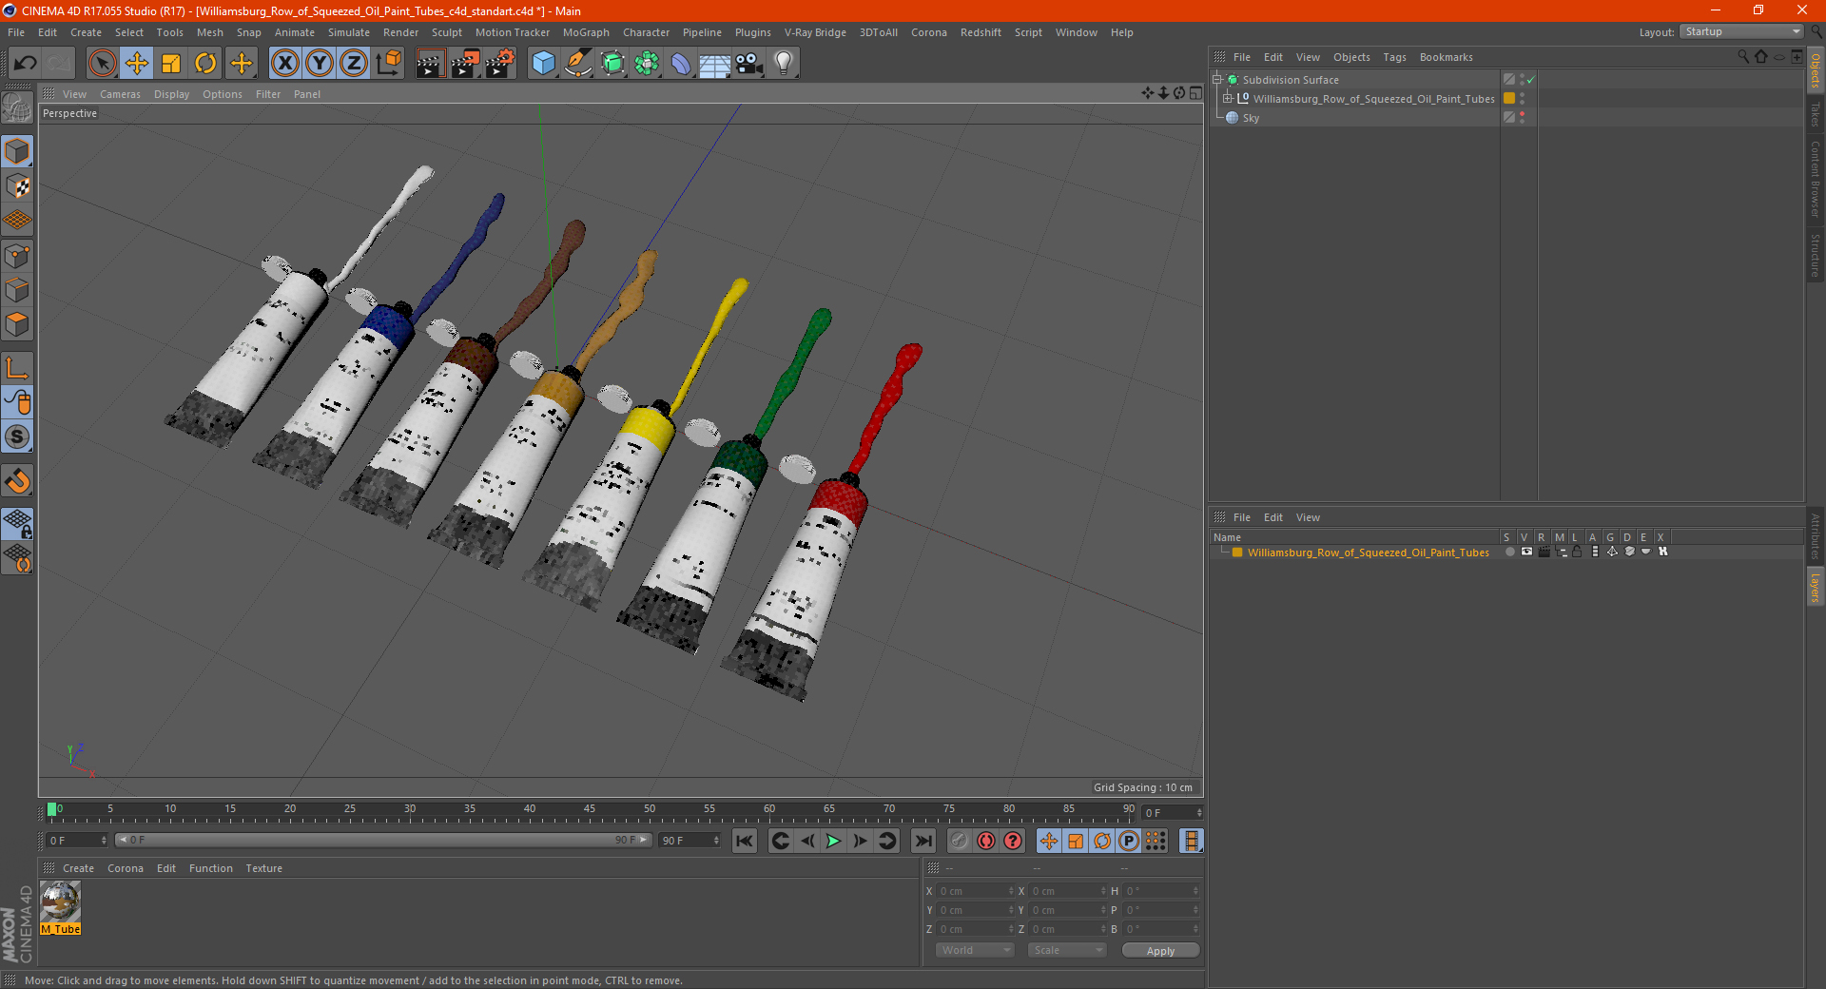
Task: Add a Subdivision Surface generator
Action: pos(612,64)
